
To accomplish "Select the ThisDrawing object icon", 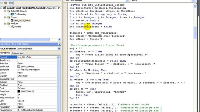I will pyautogui.click(x=12, y=14).
